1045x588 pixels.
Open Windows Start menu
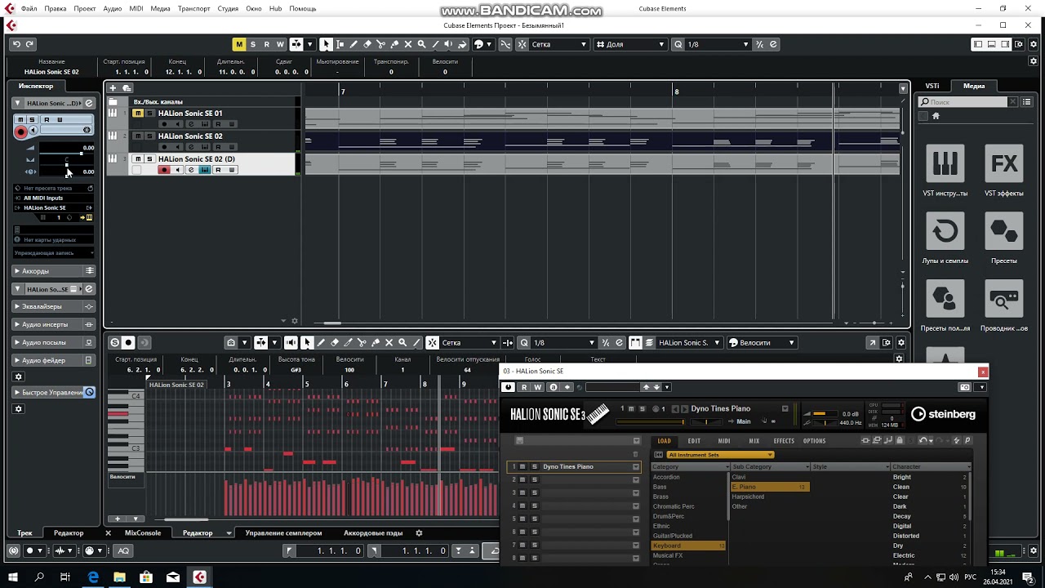click(12, 577)
